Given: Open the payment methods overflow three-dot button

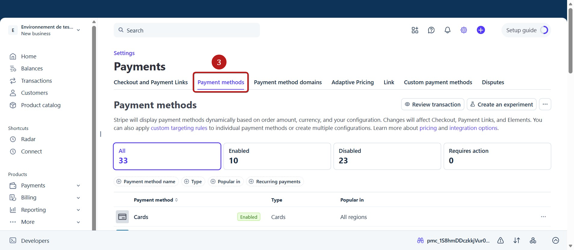Looking at the screenshot, I should (545, 104).
